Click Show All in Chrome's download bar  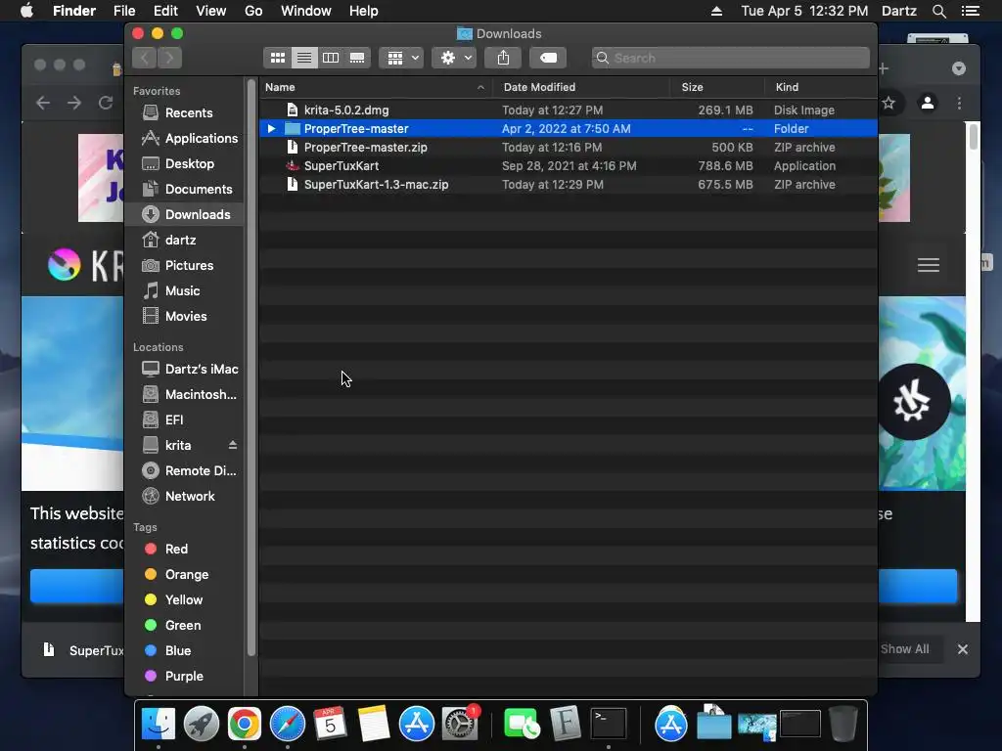click(x=904, y=649)
